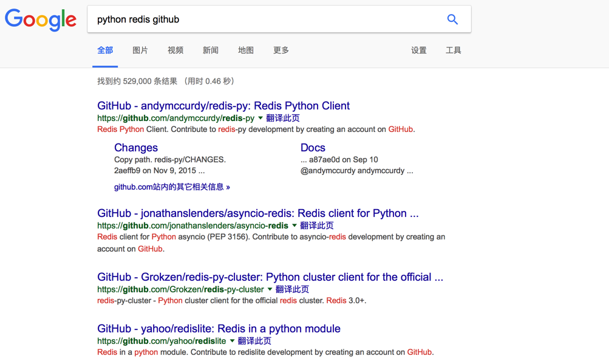This screenshot has height=358, width=609.
Task: Switch to the 图片 (Images) tab
Action: pos(140,50)
